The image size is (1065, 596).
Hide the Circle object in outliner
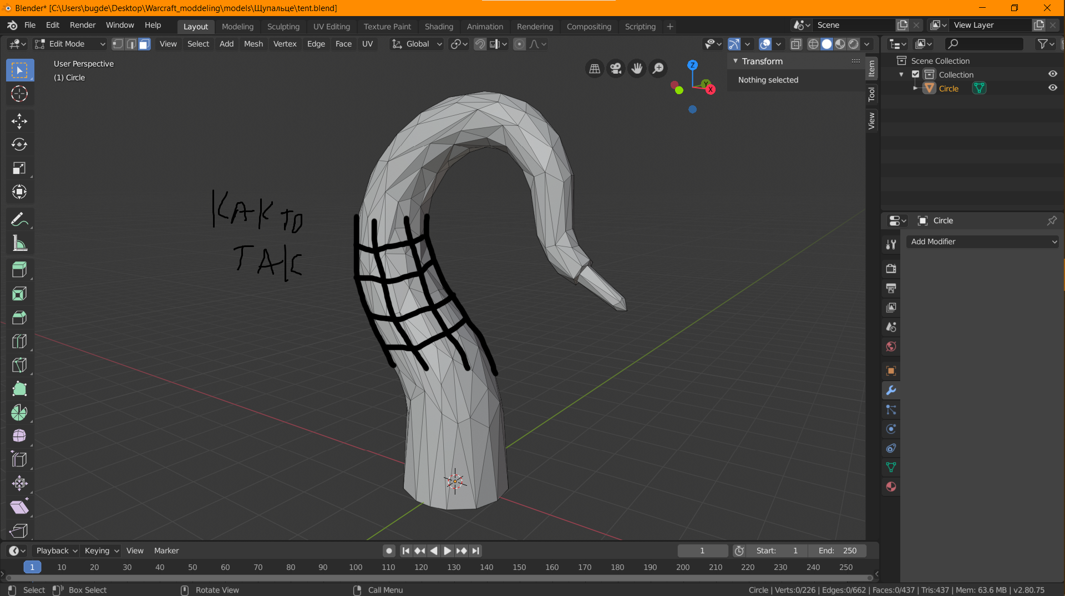(x=1052, y=88)
